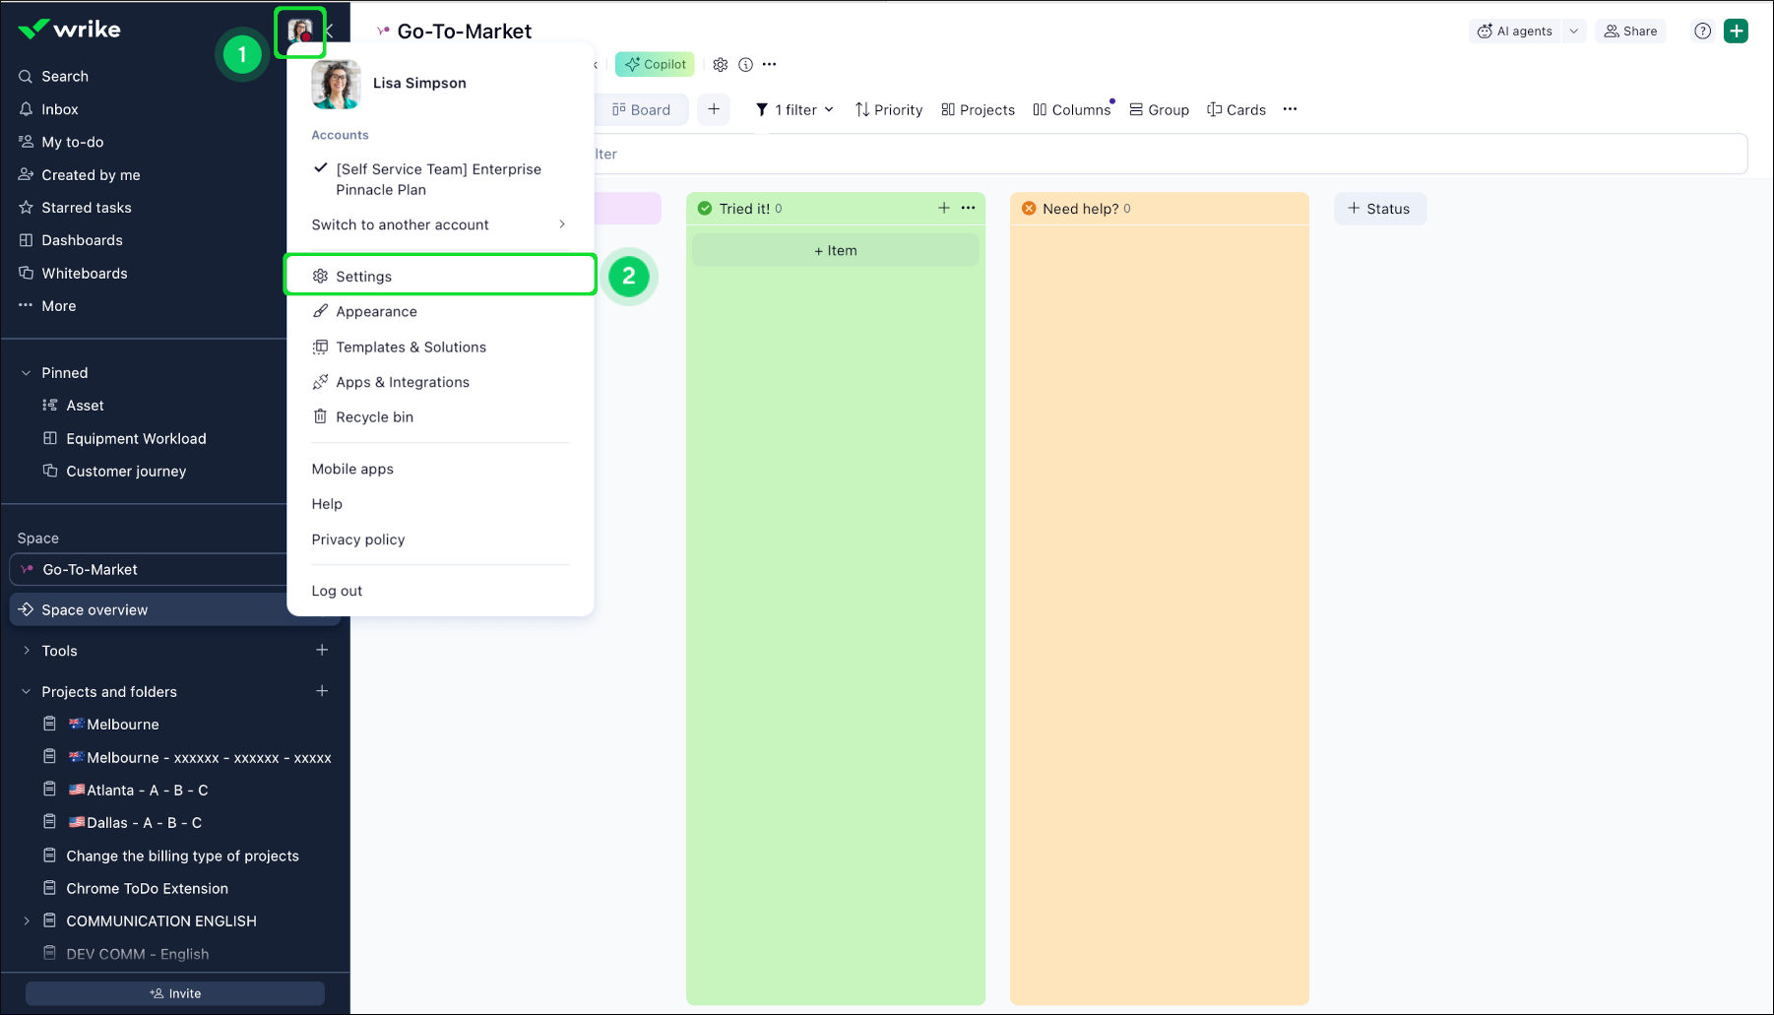1774x1015 pixels.
Task: Open the Projects toolbar option
Action: pyautogui.click(x=978, y=109)
